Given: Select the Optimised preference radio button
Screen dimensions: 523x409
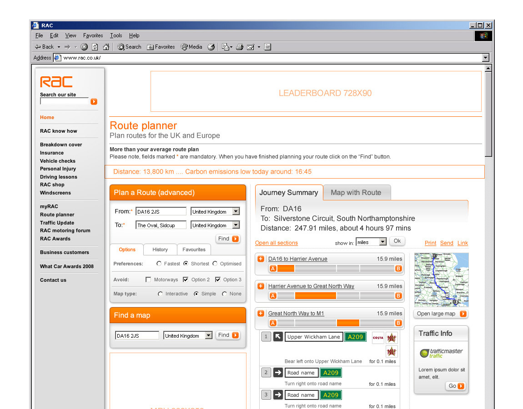Looking at the screenshot, I should coord(215,263).
